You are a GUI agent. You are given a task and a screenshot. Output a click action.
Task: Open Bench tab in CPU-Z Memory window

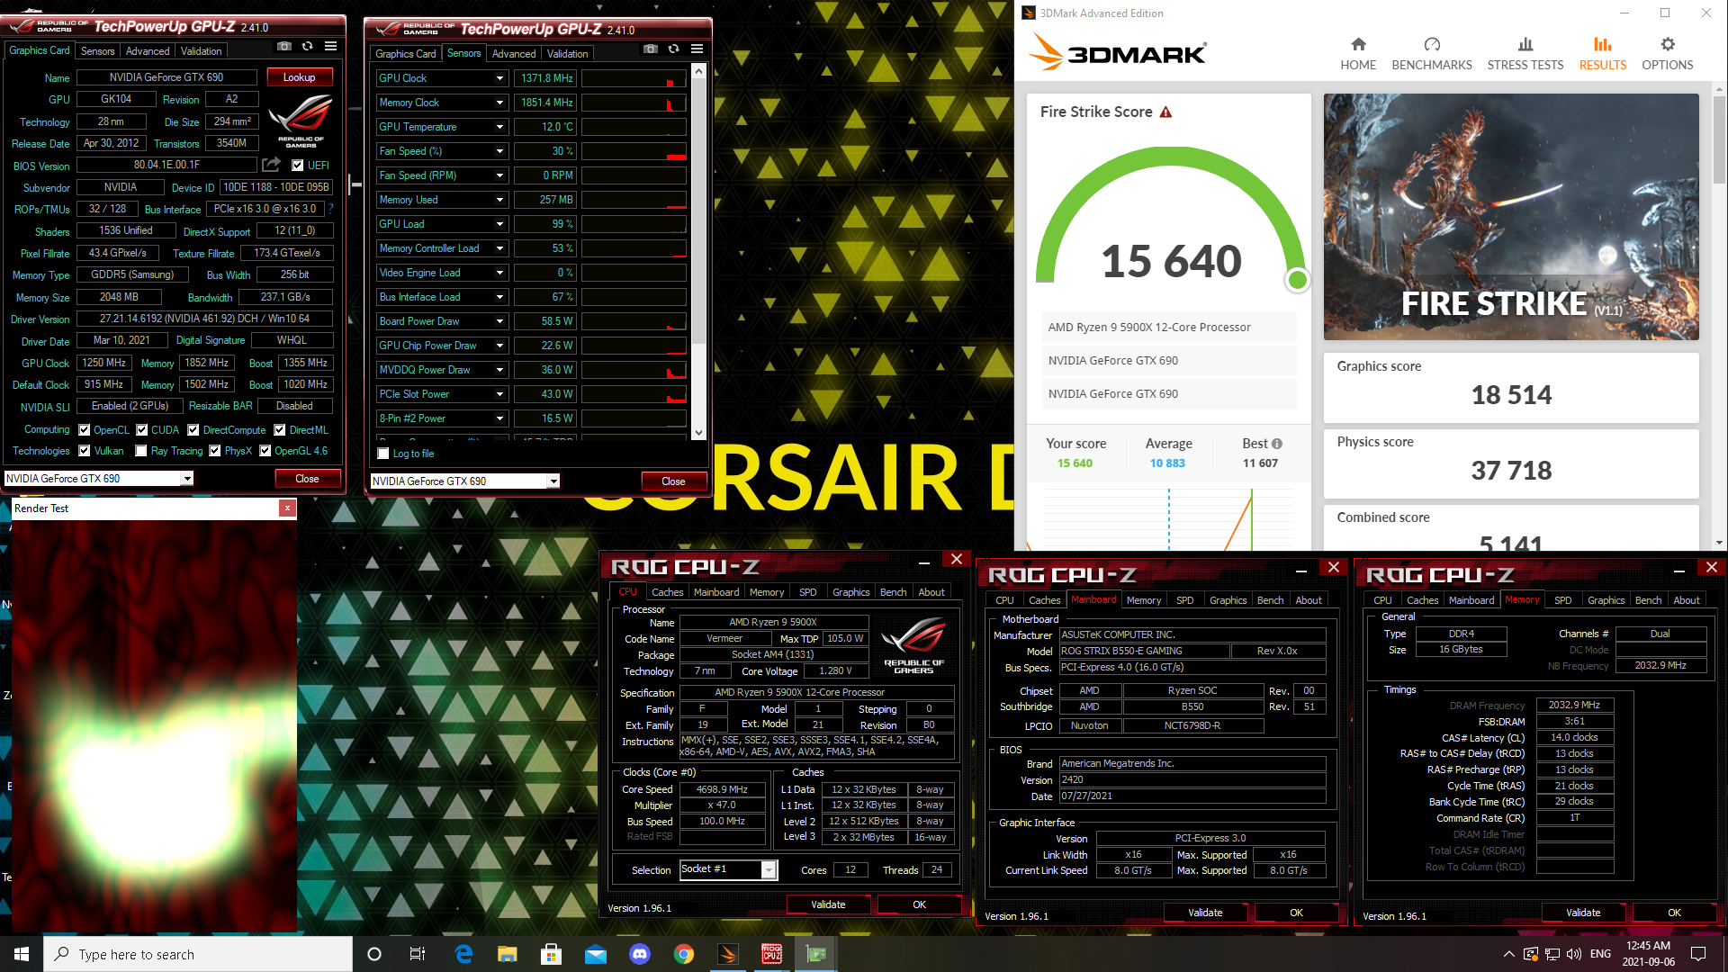1649,600
